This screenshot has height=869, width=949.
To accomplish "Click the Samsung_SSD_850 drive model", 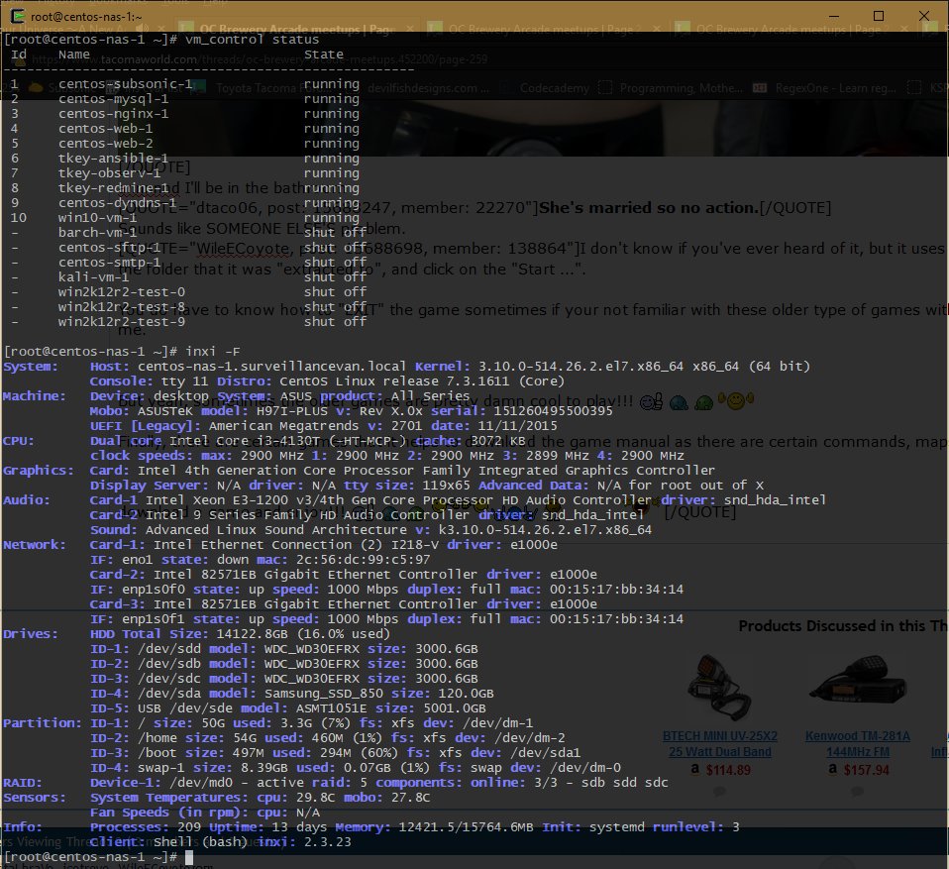I will click(323, 693).
